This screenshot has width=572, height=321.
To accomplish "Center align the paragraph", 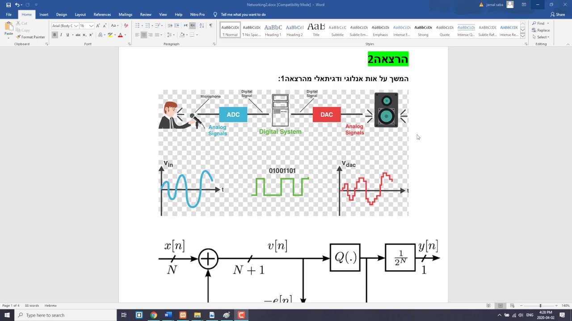I will 144,35.
